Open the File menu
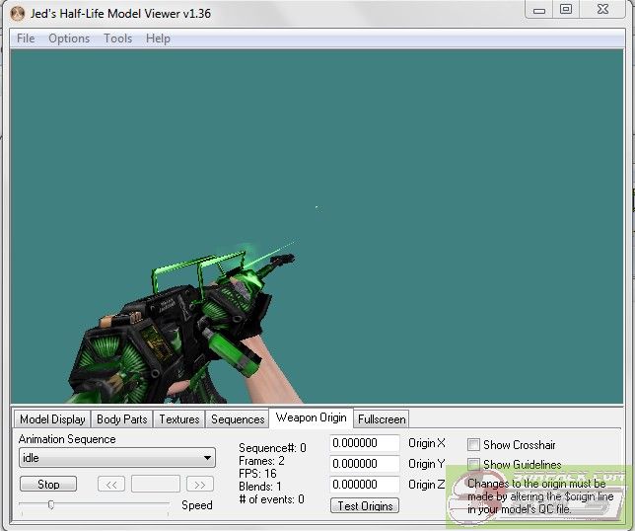635x531 pixels. coord(26,38)
